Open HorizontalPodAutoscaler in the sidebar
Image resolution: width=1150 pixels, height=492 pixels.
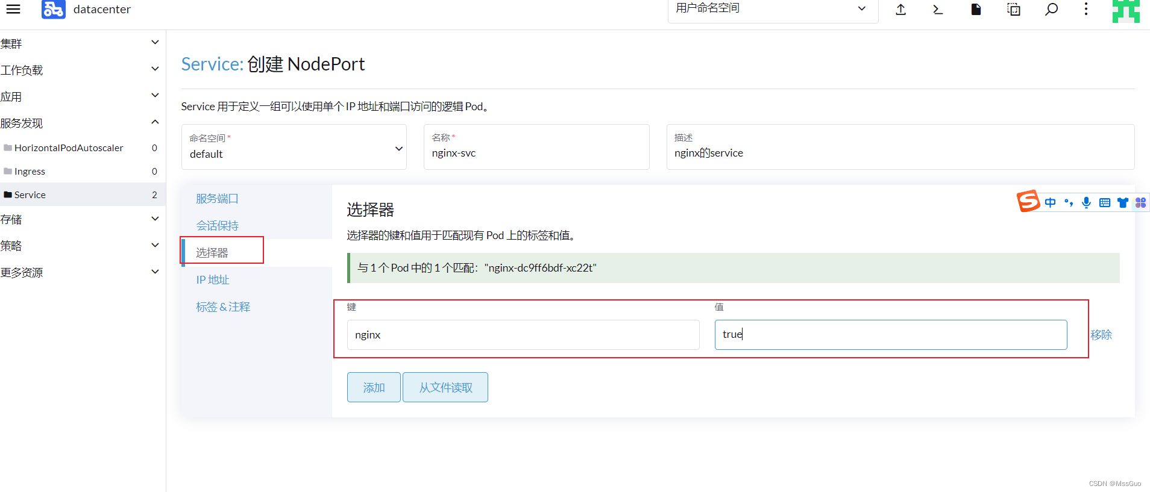tap(69, 148)
